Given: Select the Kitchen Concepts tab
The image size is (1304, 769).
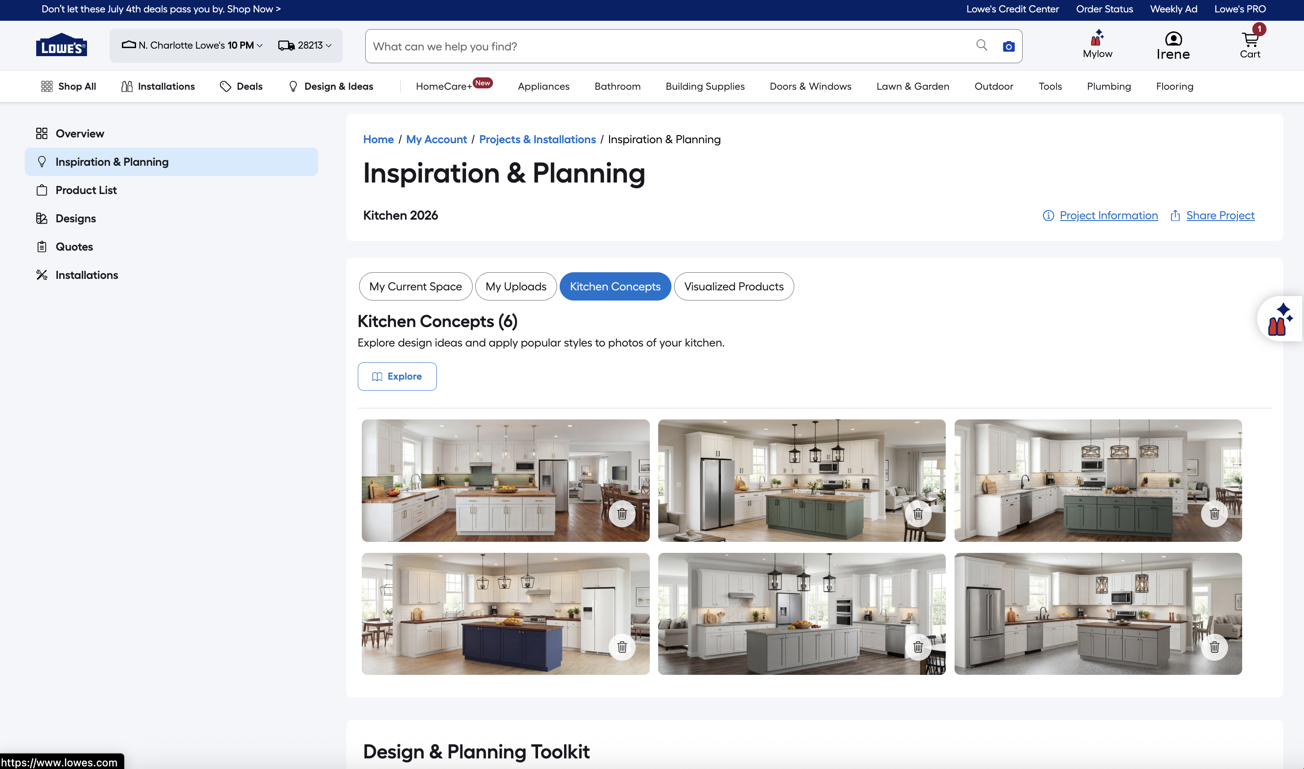Looking at the screenshot, I should [x=615, y=286].
